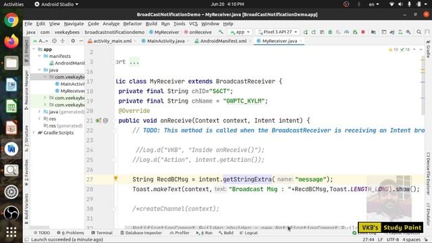
Task: Click the LF line separator widget
Action: [x=380, y=240]
